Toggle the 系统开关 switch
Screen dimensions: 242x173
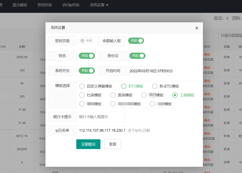click(87, 70)
